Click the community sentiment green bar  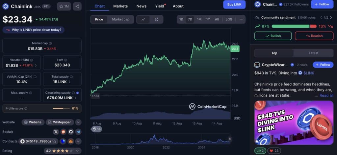(x=291, y=26)
